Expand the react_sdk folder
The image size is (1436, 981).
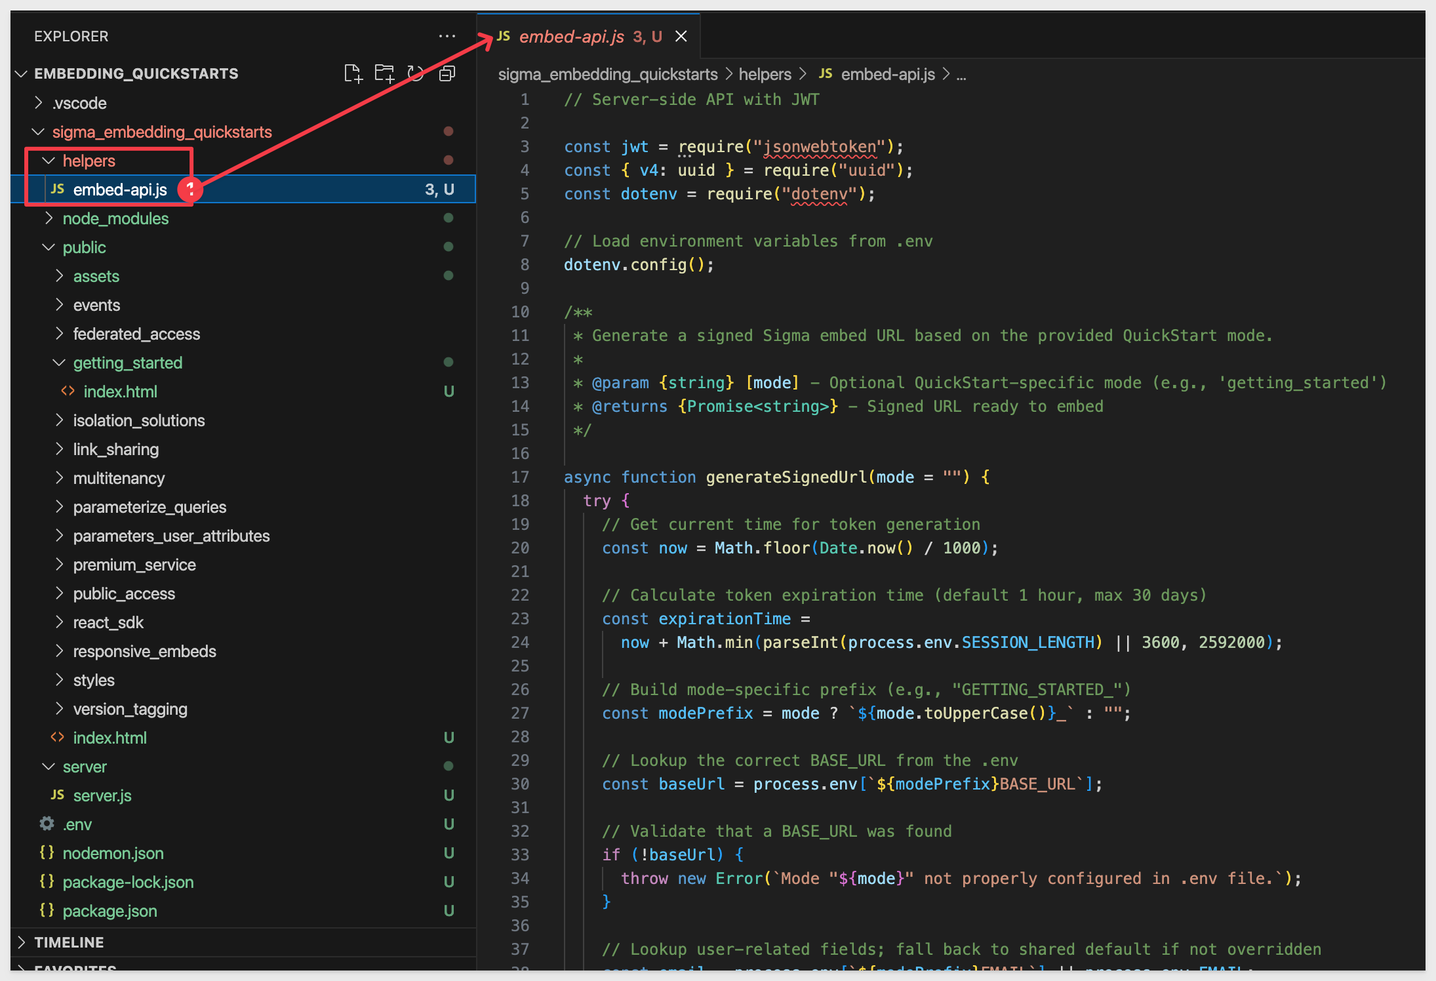(x=59, y=622)
